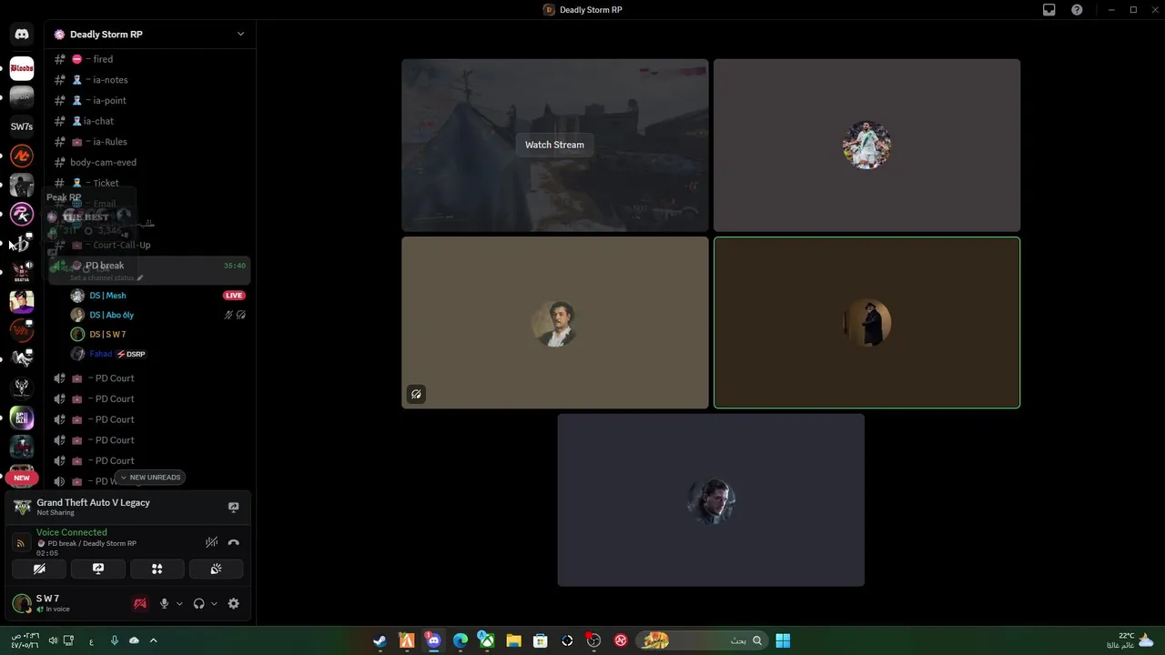
Task: Select user DS | S W 7 in voice list
Action: tap(157, 334)
